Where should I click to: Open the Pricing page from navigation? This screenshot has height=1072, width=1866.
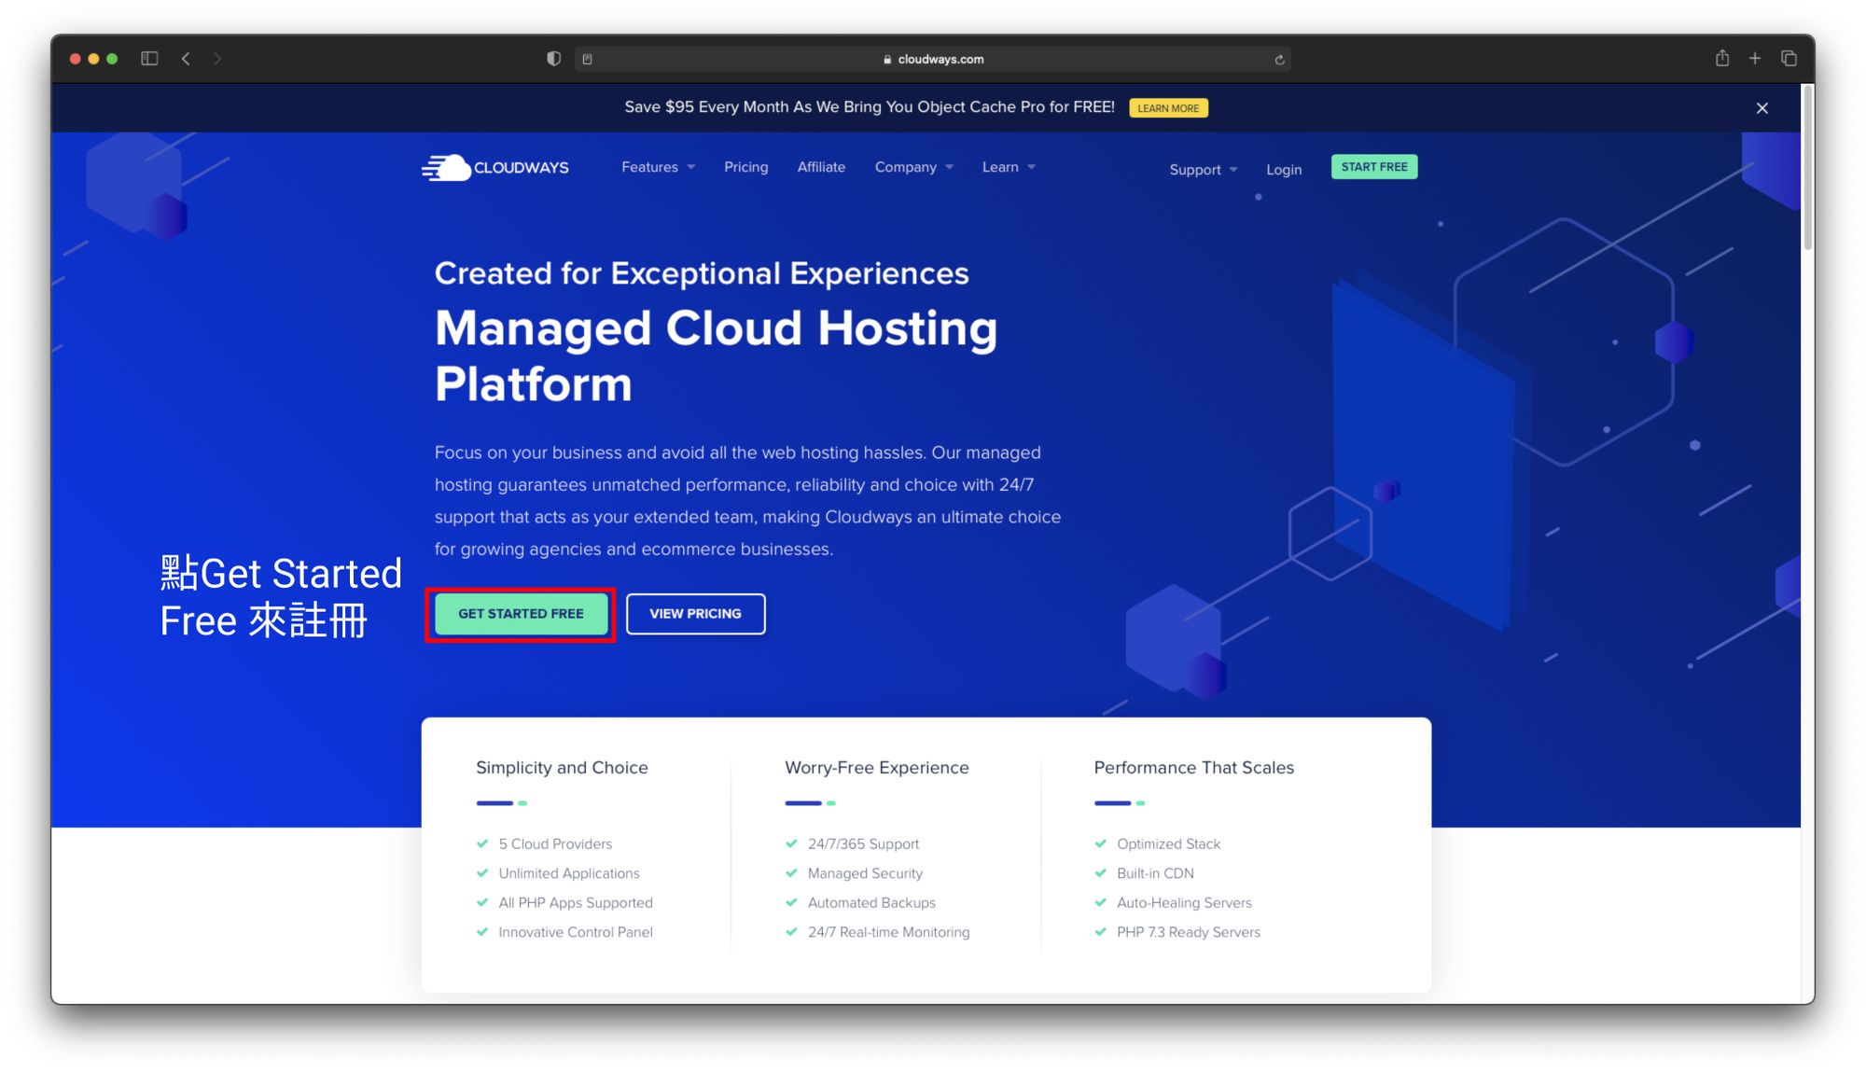tap(745, 167)
